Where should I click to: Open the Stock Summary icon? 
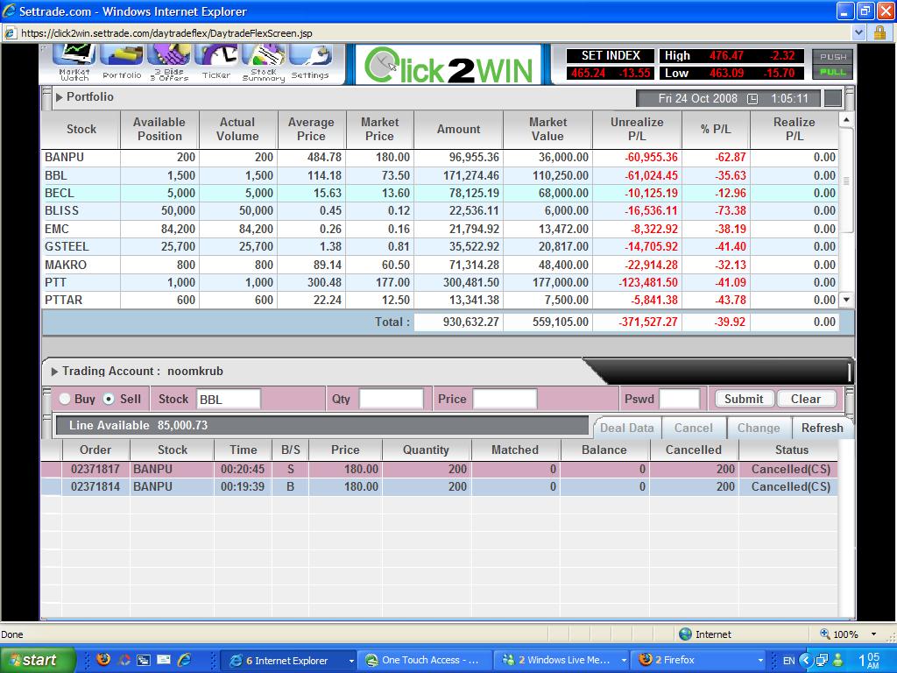[263, 62]
